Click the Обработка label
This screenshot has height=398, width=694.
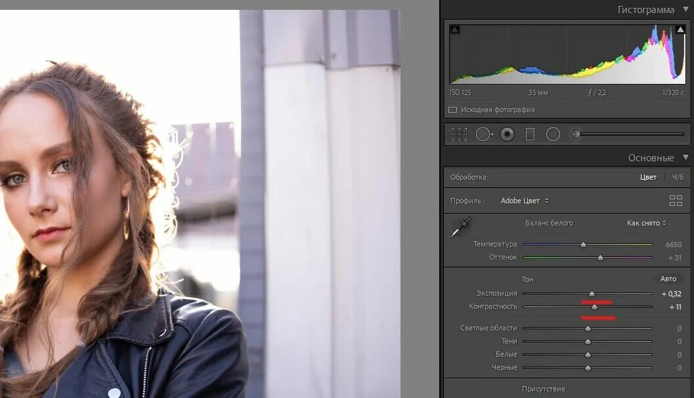click(x=469, y=177)
